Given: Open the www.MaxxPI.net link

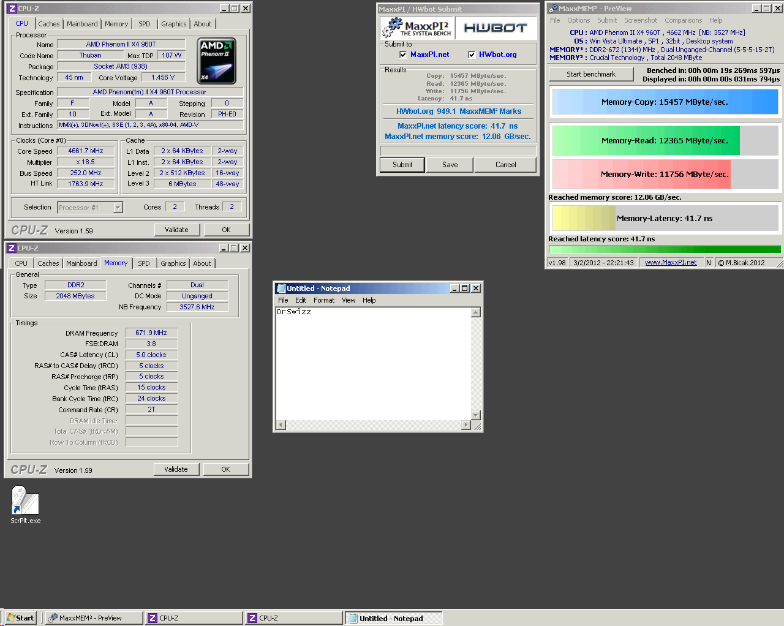Looking at the screenshot, I should pyautogui.click(x=671, y=262).
